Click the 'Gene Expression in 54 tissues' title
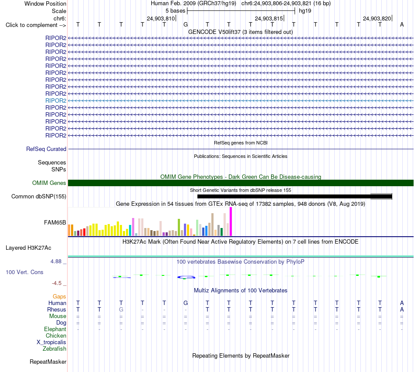The width and height of the screenshot is (414, 372). [x=241, y=204]
